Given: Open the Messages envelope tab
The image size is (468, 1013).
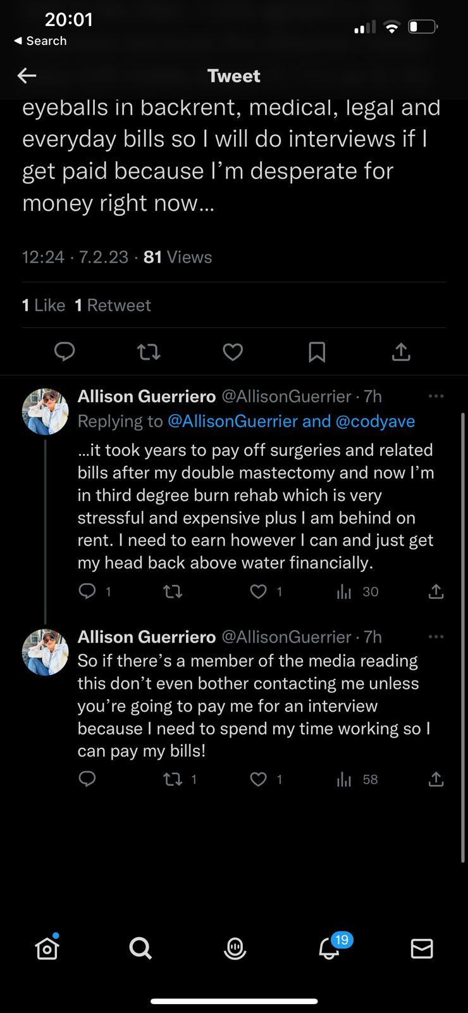Looking at the screenshot, I should coord(422,948).
